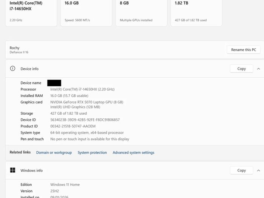Viewport: 264px width, 198px height.
Task: Click the Storage value 427 GB of 1.82 TB used
Action: coord(69,114)
